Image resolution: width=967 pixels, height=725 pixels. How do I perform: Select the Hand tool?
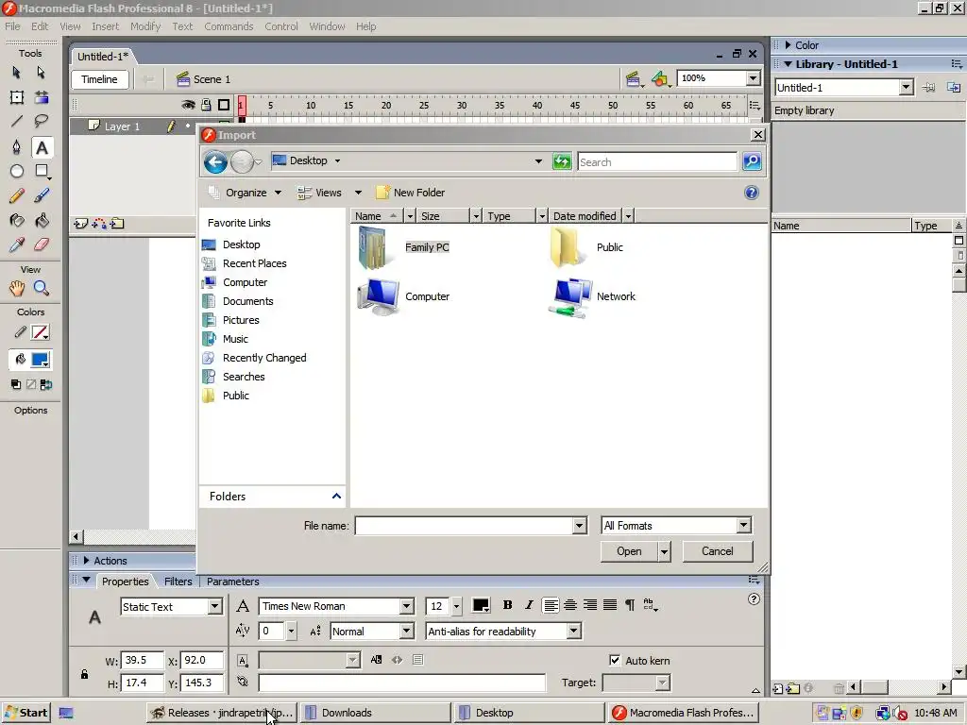click(x=17, y=288)
